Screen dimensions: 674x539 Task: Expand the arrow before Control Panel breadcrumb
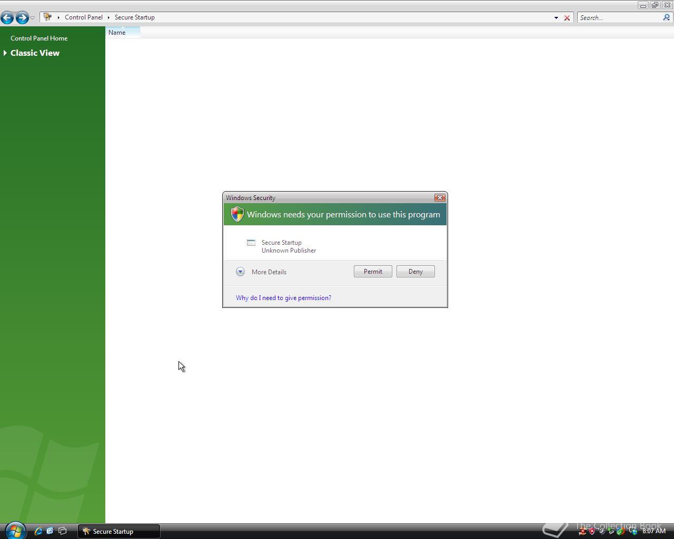pos(58,17)
